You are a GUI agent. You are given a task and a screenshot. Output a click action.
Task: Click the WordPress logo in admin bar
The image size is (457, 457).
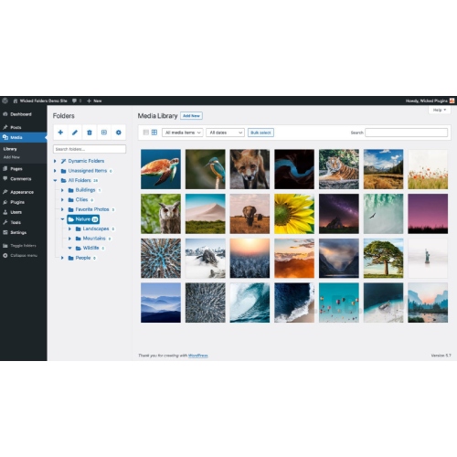pos(5,101)
